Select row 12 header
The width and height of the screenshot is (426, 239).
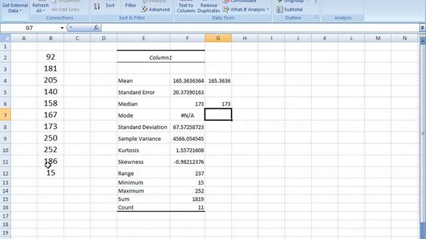(5, 173)
